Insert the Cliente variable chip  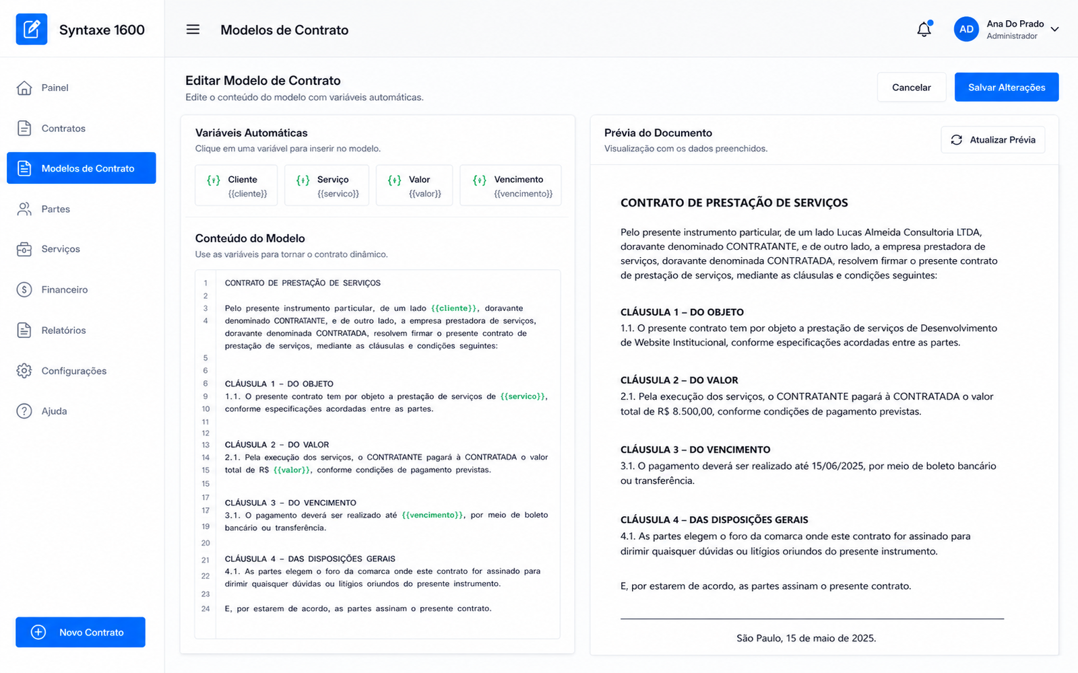[236, 185]
